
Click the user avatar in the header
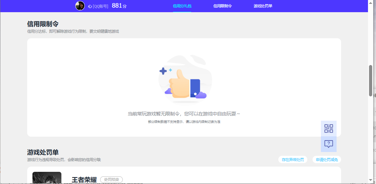coord(80,6)
